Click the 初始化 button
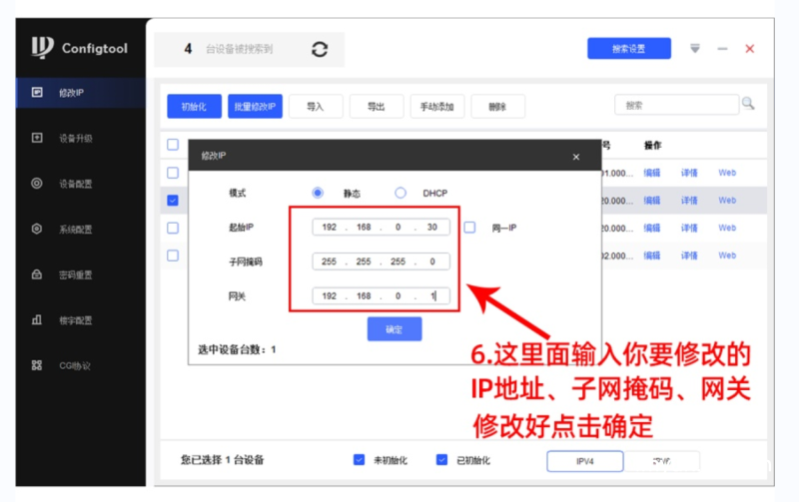The width and height of the screenshot is (799, 502). coord(194,107)
